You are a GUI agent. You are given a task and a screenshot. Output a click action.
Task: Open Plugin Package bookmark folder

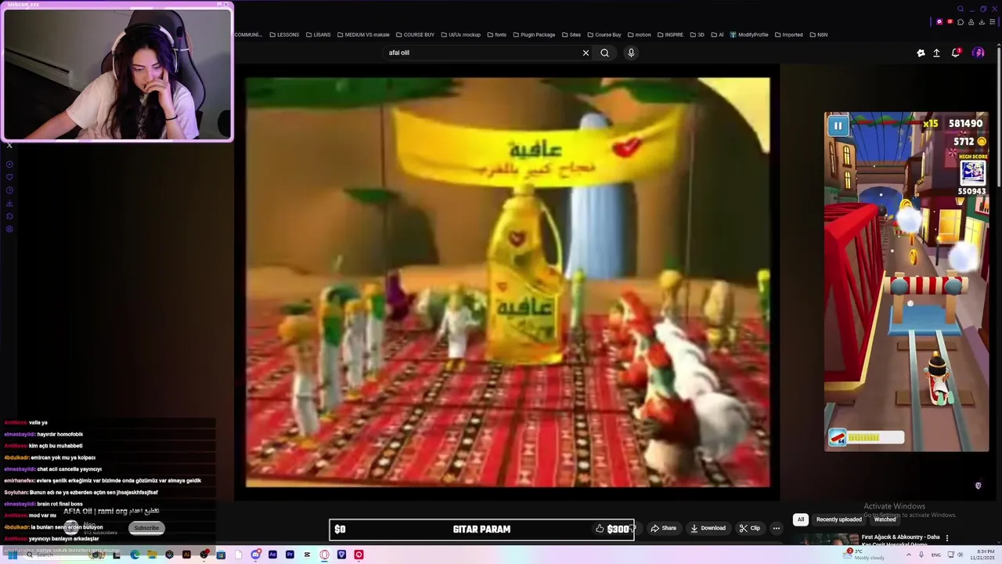click(x=534, y=34)
